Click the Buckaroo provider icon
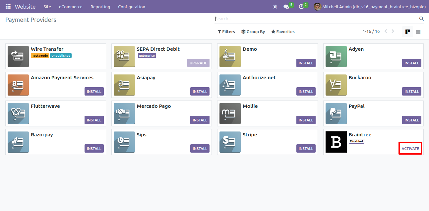Viewport: 429px width, 211px height. (x=336, y=85)
